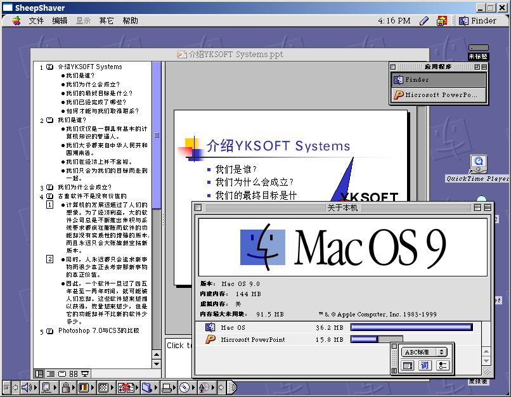Select slide 2 icon in the outline
This screenshot has height=397, width=511.
[49, 120]
